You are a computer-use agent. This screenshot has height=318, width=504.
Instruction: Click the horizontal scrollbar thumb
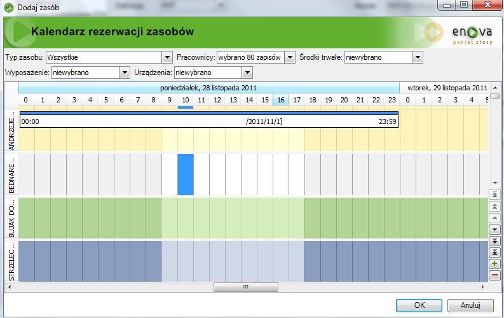point(246,287)
